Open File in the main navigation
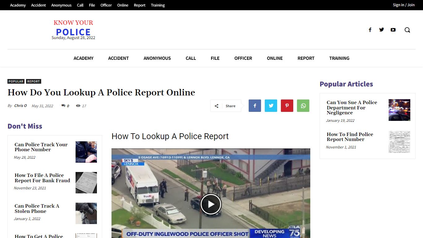Image resolution: width=423 pixels, height=238 pixels. (215, 58)
